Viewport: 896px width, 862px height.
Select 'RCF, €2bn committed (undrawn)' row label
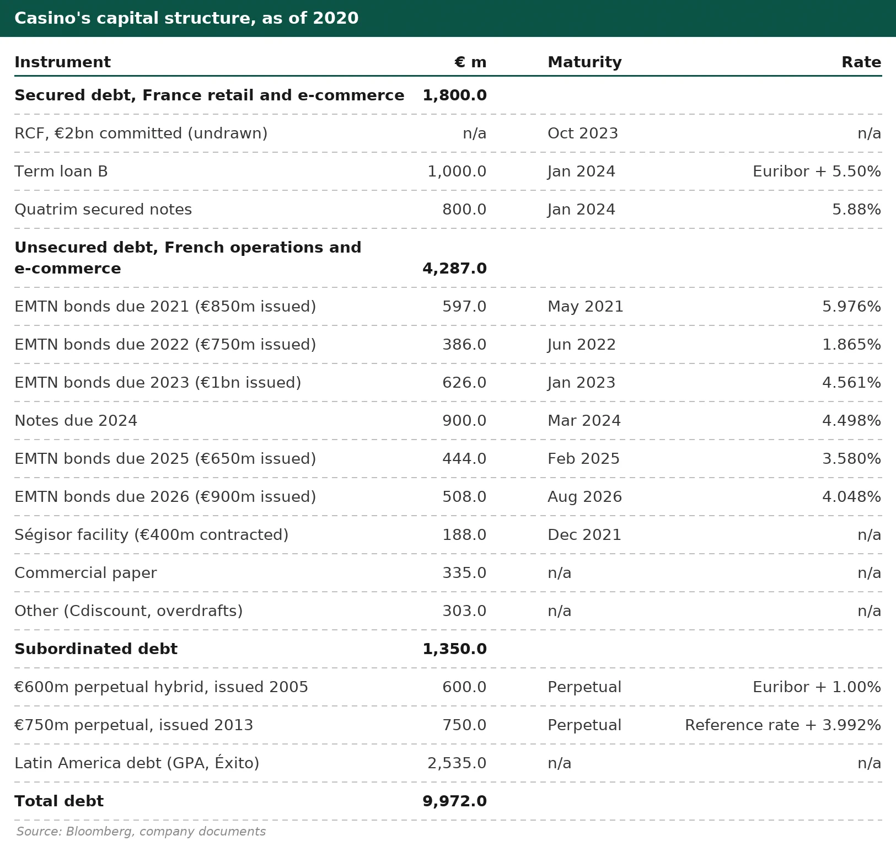[141, 133]
